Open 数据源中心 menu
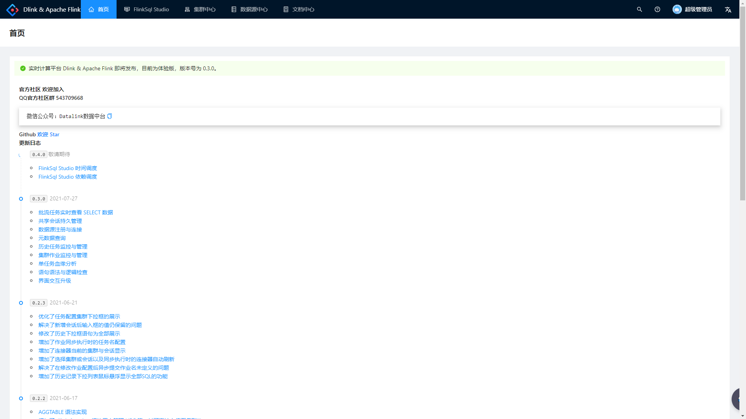746x419 pixels. (x=249, y=9)
